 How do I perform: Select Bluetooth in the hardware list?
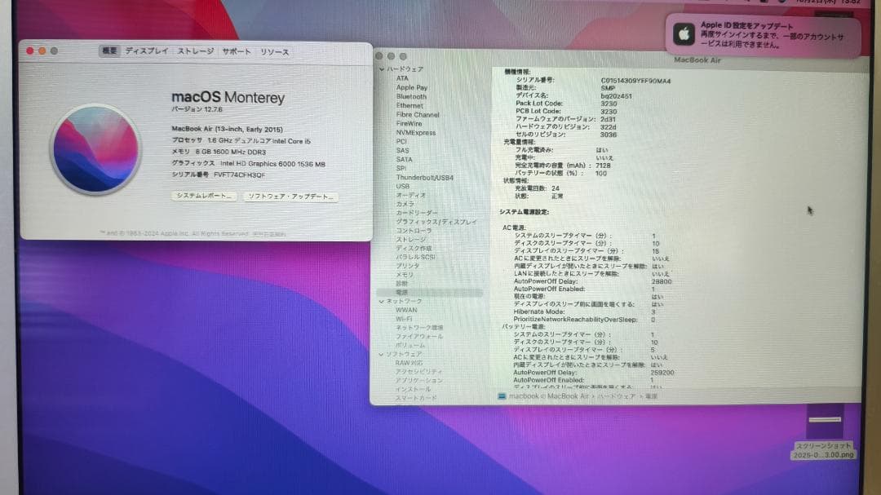411,95
